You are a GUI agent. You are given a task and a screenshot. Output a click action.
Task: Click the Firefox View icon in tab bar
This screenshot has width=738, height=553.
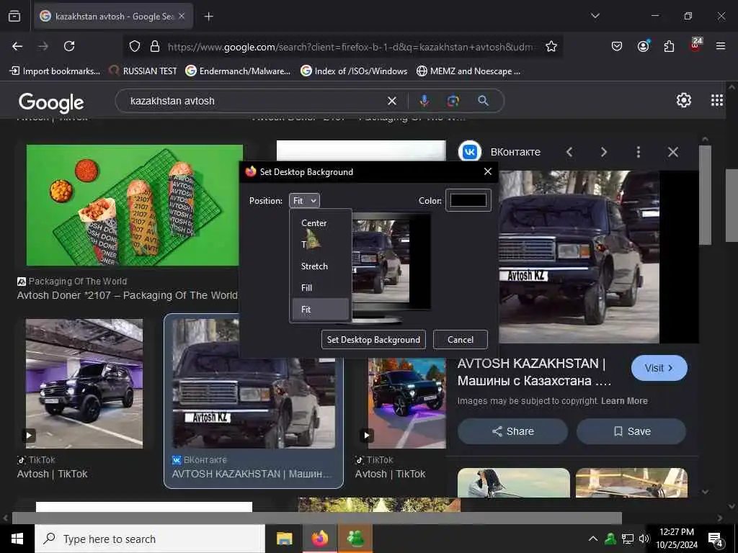coord(14,17)
